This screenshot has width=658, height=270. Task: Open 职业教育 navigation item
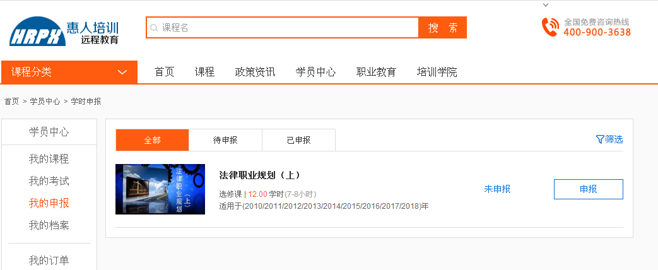tap(376, 72)
